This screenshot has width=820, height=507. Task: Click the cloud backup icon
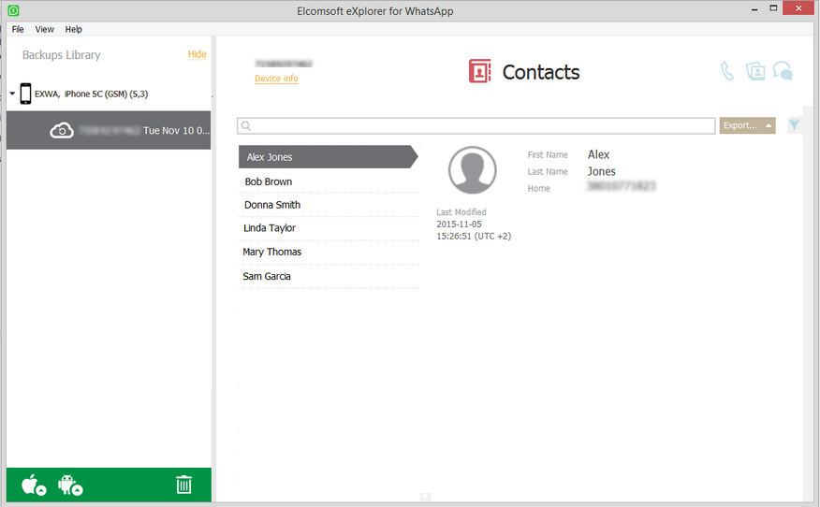coord(62,130)
